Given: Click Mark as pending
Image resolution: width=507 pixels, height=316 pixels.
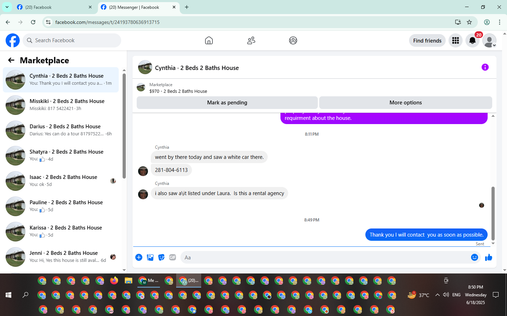Looking at the screenshot, I should pyautogui.click(x=227, y=103).
